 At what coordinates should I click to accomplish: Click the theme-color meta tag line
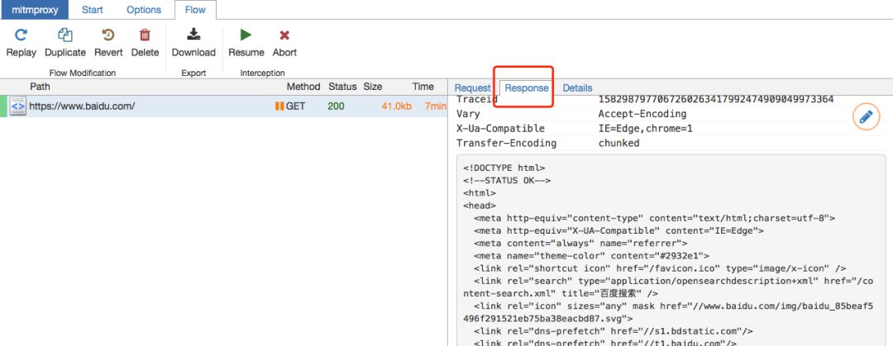pyautogui.click(x=591, y=255)
